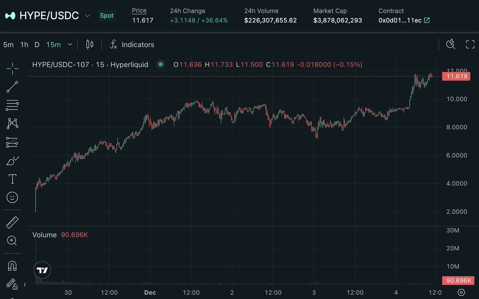Open the emoji icons tool
This screenshot has width=479, height=299.
[x=12, y=197]
